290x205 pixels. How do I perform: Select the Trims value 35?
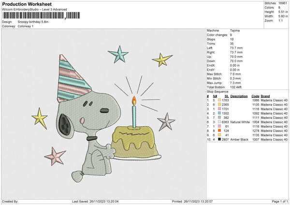tap(232, 44)
